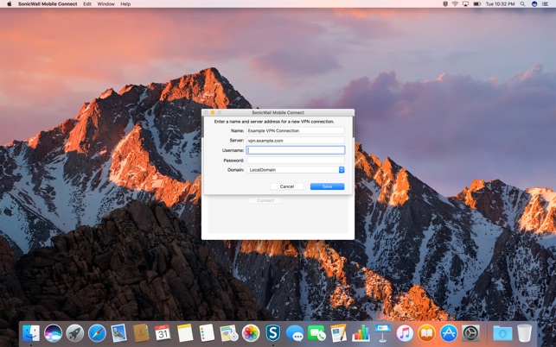
Task: Open the Trash in the dock
Action: (524, 332)
